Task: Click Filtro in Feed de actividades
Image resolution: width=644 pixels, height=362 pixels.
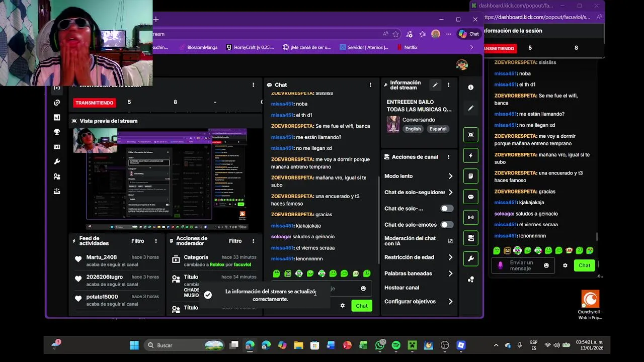Action: 138,241
